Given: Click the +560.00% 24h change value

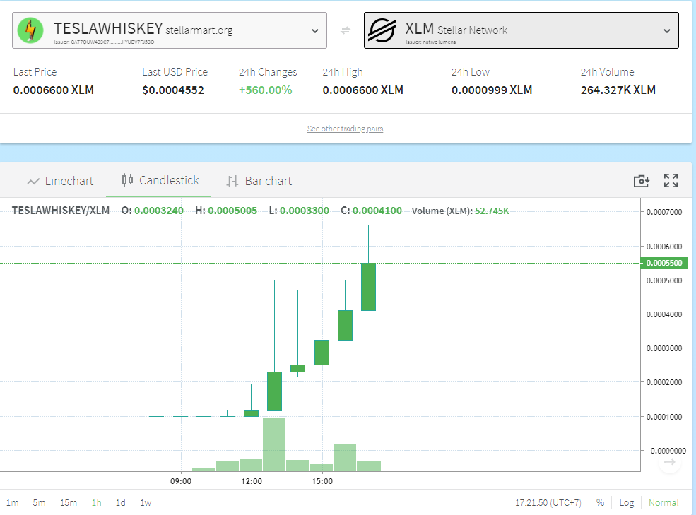Looking at the screenshot, I should click(x=266, y=90).
